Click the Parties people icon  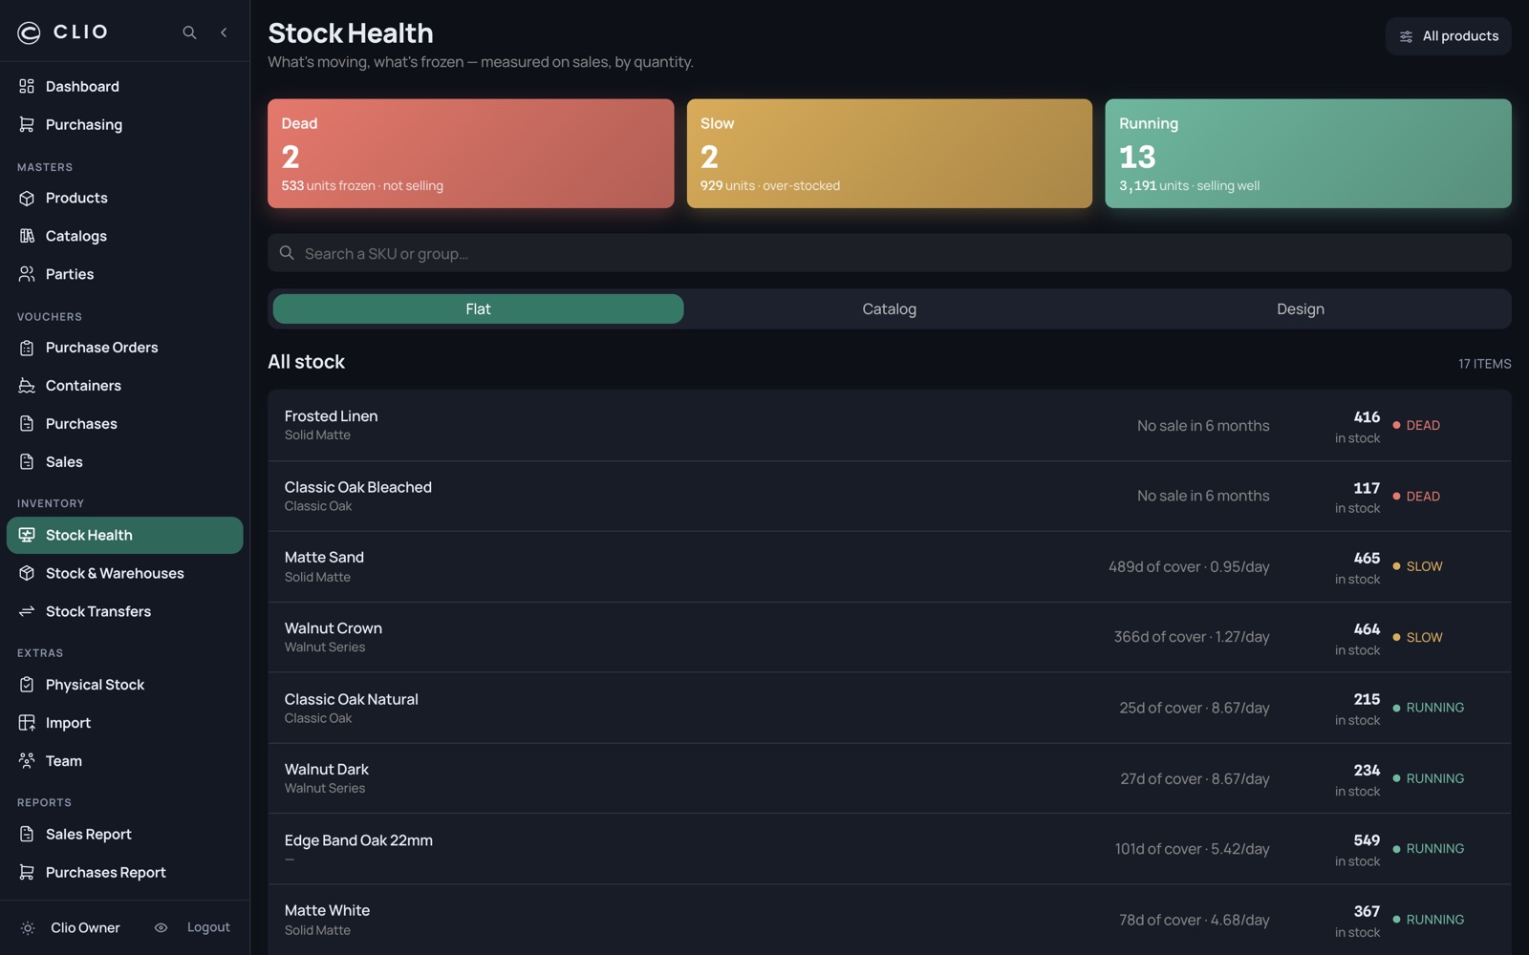[x=27, y=274]
